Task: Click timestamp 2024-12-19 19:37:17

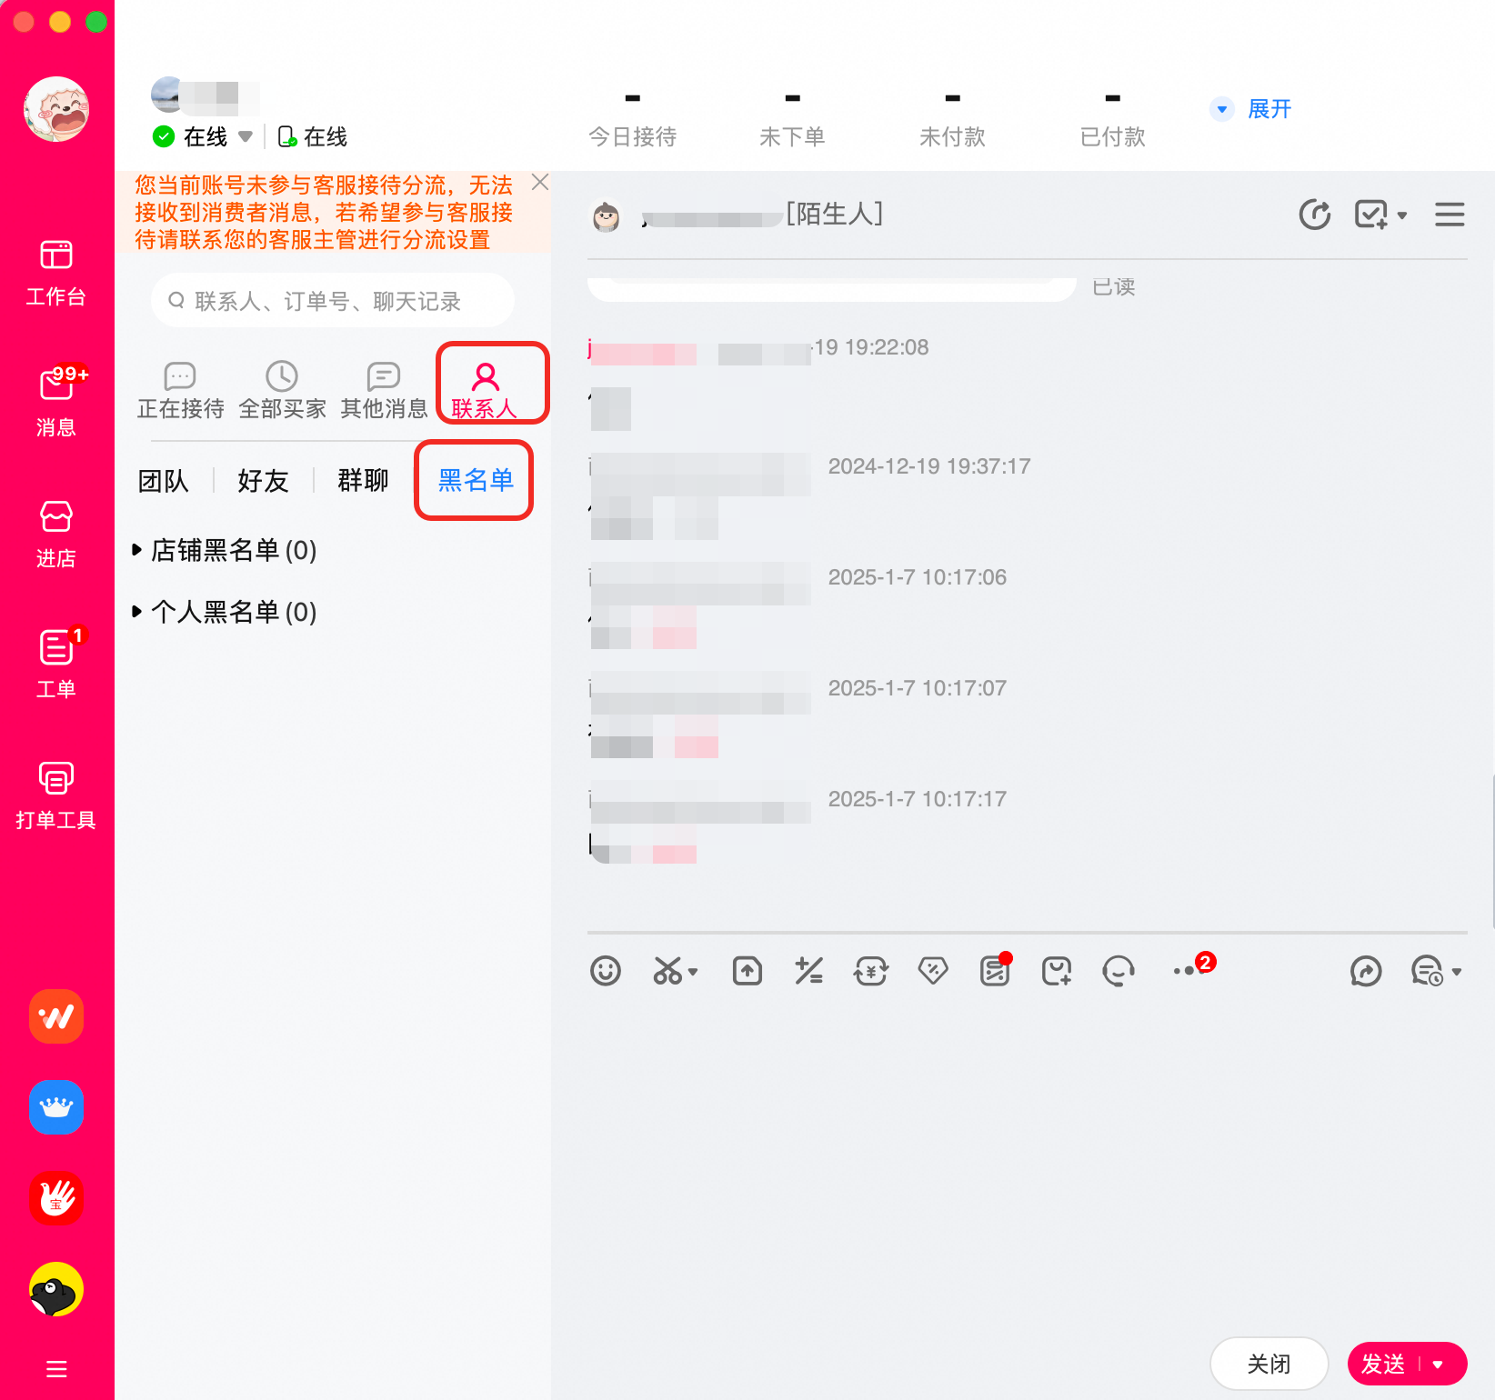Action: [x=929, y=466]
